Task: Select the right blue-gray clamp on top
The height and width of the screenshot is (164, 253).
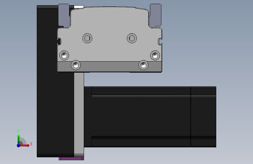Action: pyautogui.click(x=155, y=15)
